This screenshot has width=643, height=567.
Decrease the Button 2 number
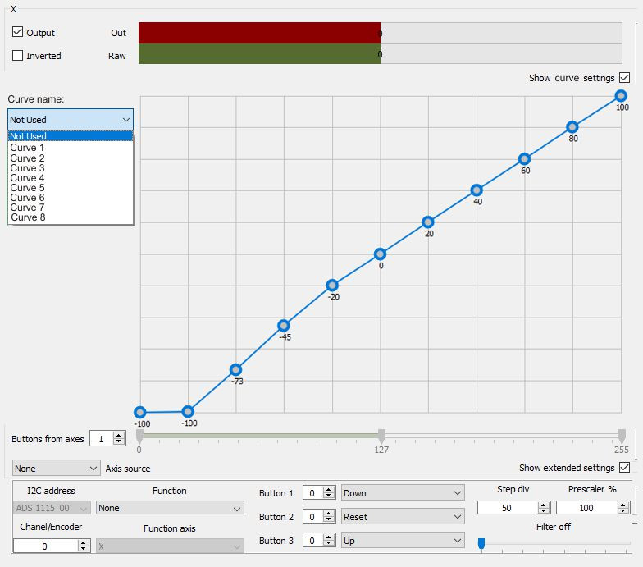(329, 520)
